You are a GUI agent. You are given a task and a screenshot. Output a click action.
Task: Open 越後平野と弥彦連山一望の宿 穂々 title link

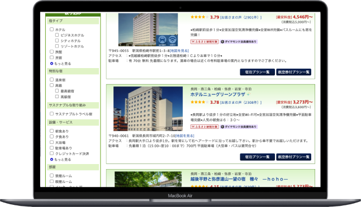pos(239,179)
